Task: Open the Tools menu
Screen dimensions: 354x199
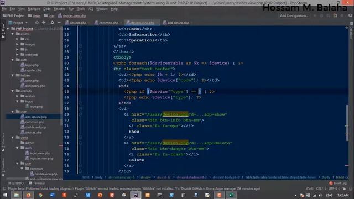Action: coord(81,9)
